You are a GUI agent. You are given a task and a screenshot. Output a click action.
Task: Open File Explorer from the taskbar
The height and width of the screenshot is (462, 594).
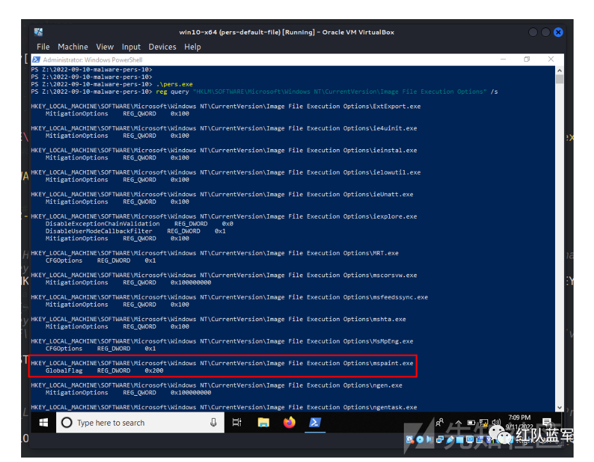264,422
